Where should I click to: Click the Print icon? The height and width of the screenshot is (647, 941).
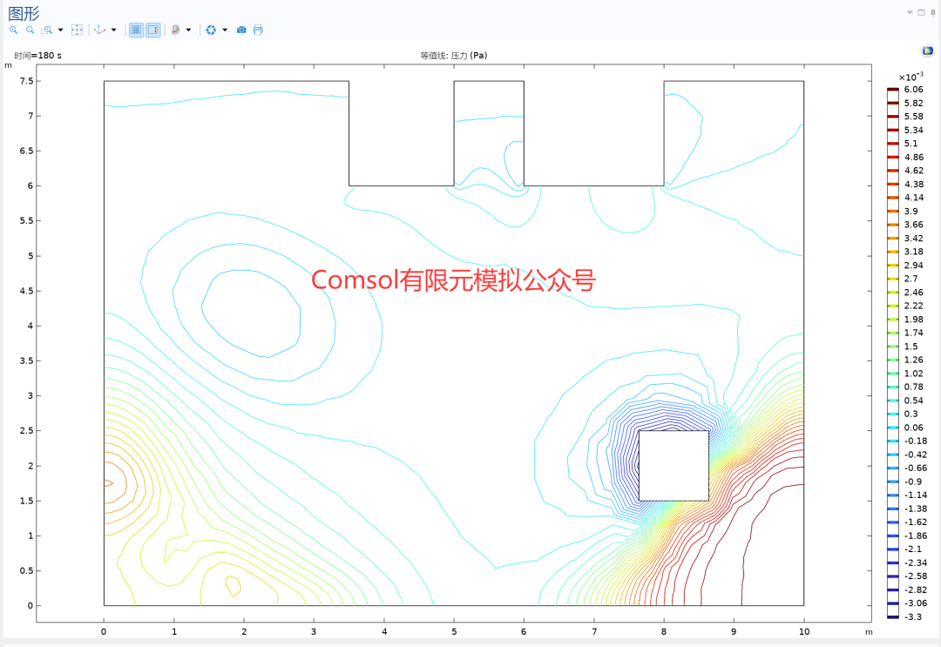258,30
